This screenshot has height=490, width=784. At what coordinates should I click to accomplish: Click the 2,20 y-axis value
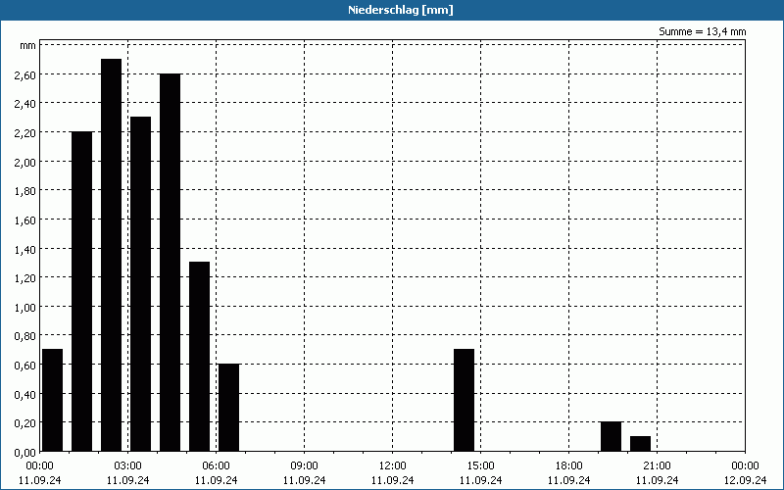[x=25, y=132]
